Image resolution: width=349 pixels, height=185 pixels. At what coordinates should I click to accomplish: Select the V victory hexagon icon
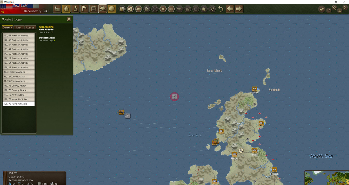[x=212, y=9]
